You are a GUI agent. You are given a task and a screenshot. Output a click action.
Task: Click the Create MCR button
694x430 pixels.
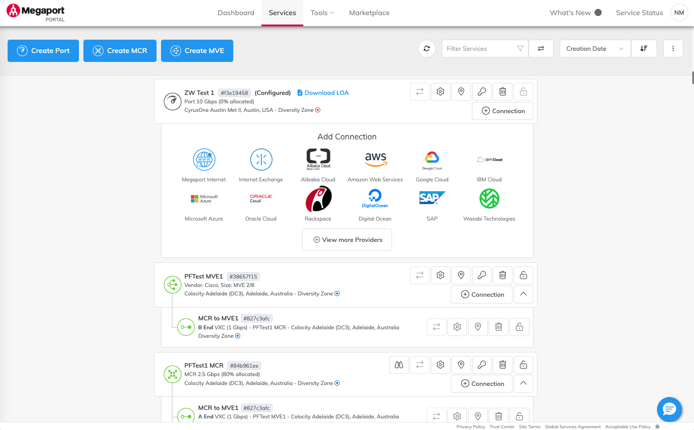(x=120, y=51)
